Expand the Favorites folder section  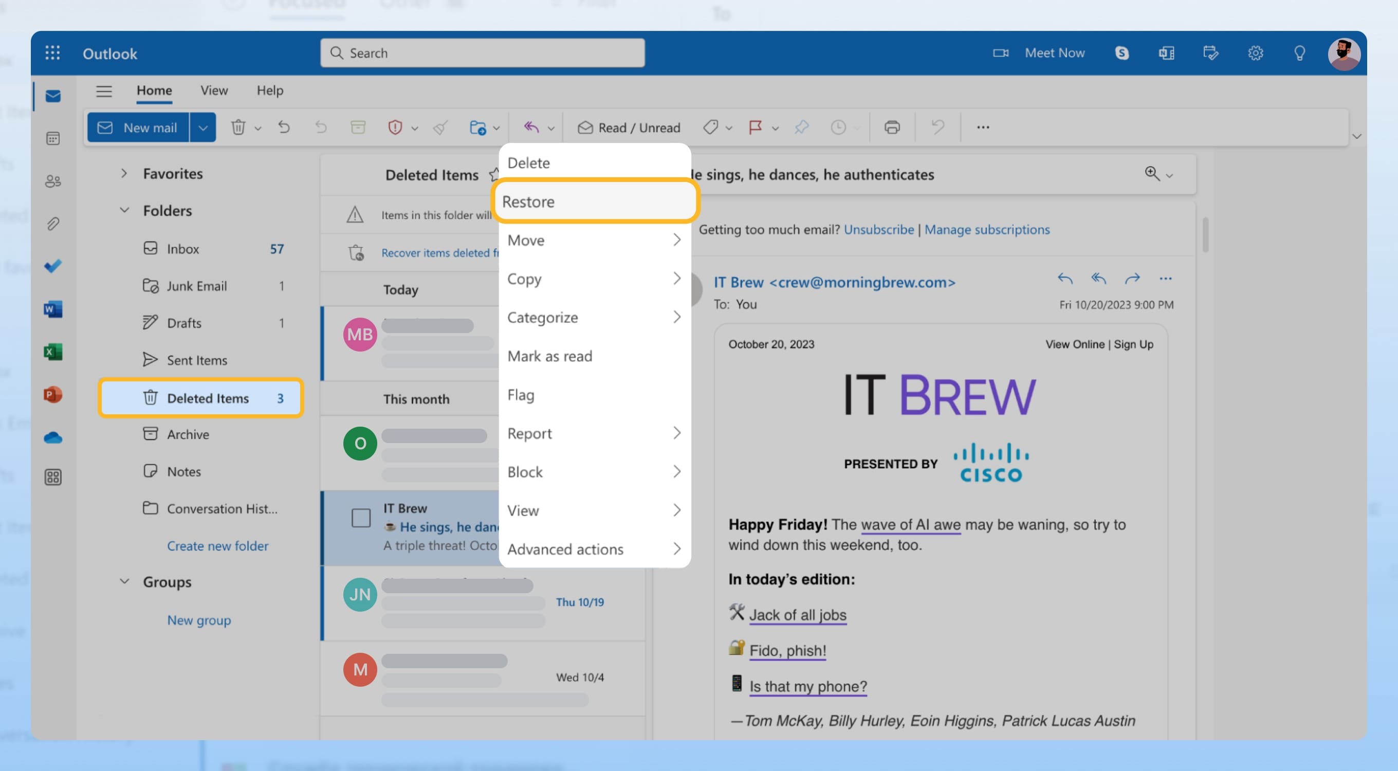coord(122,174)
